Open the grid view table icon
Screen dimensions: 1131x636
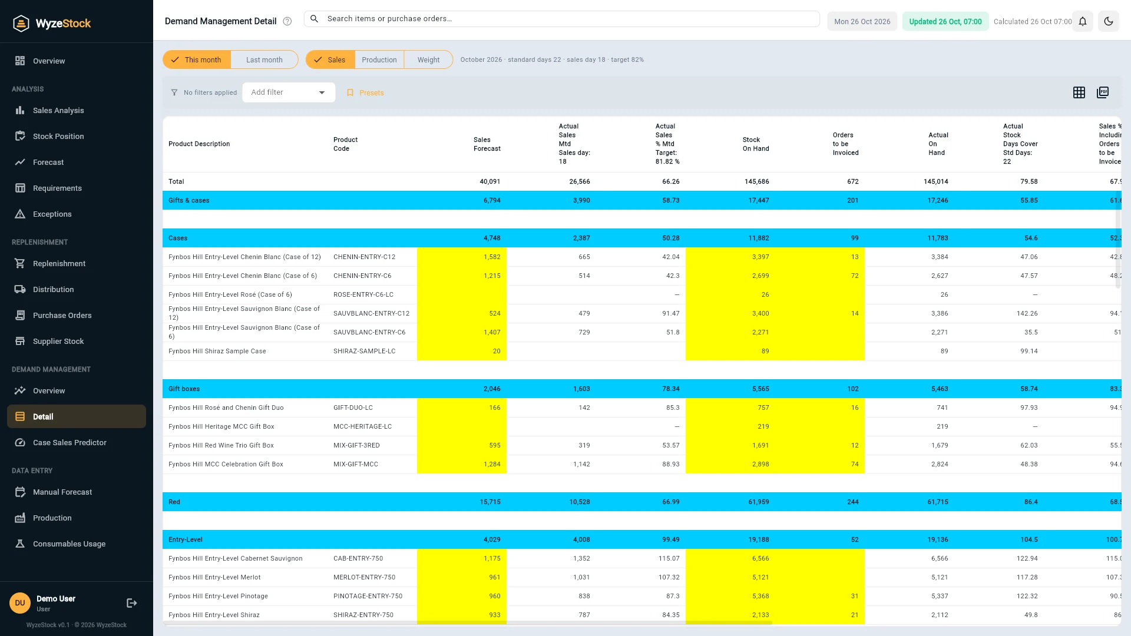click(1079, 92)
